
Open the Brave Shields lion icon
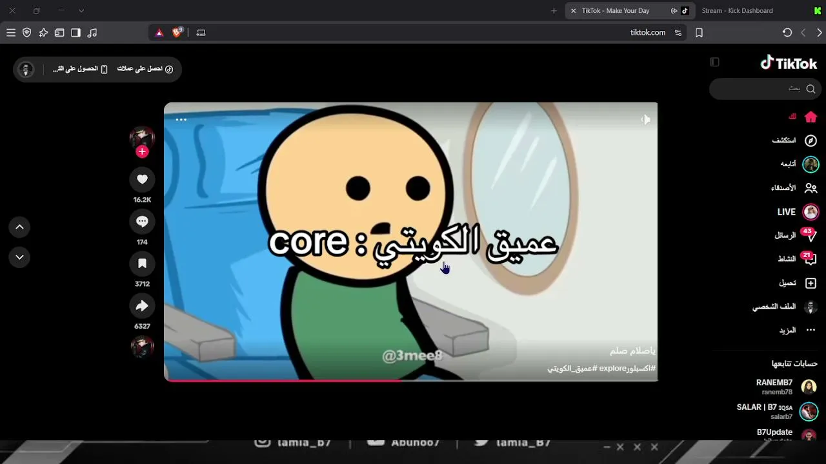(177, 32)
